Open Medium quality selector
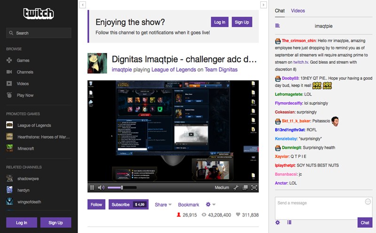The image size is (376, 233). click(222, 188)
